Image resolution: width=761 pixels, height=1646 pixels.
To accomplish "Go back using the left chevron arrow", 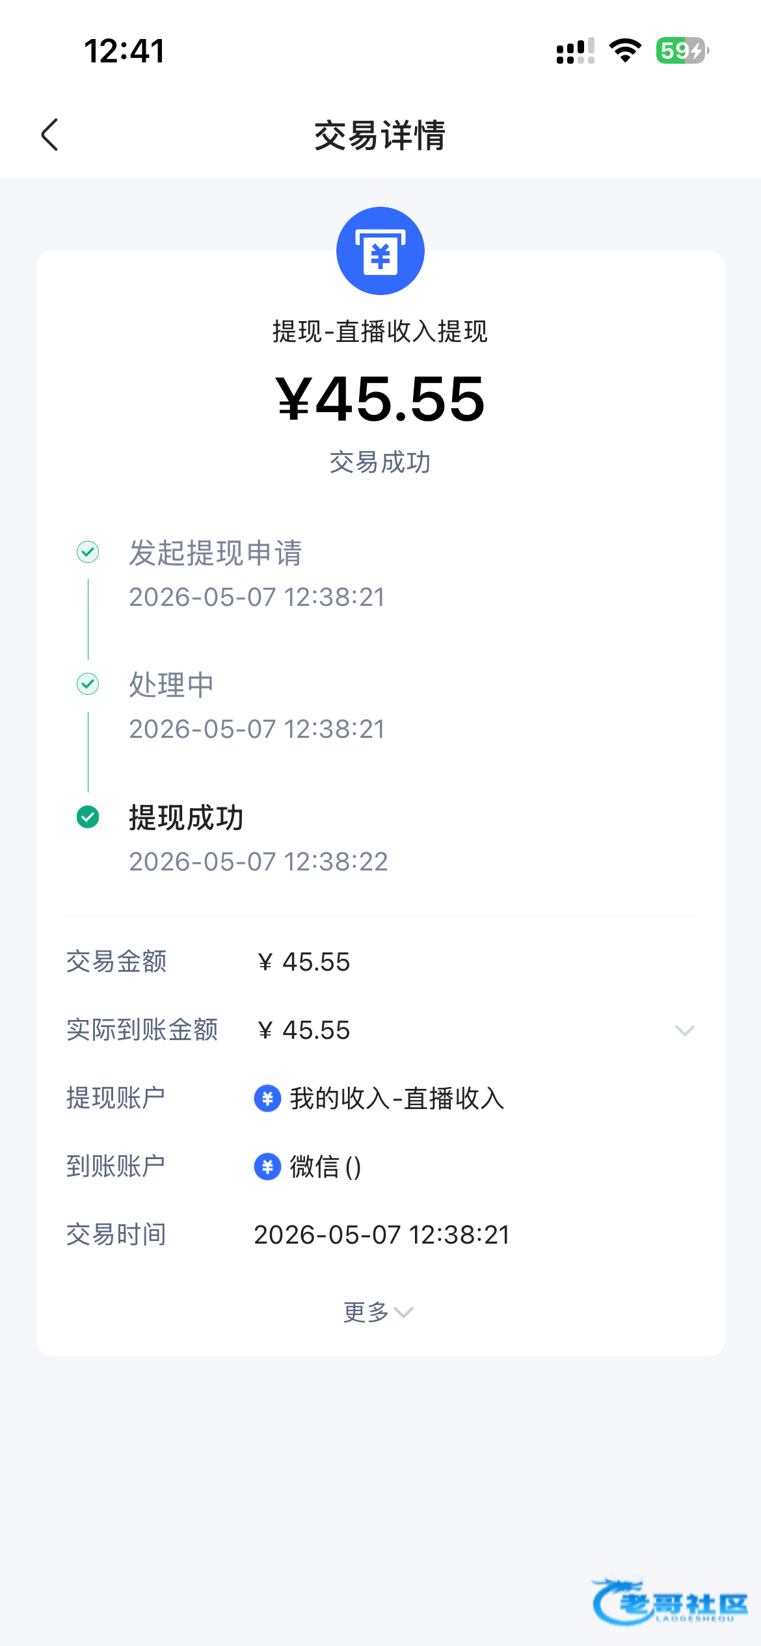I will point(50,135).
